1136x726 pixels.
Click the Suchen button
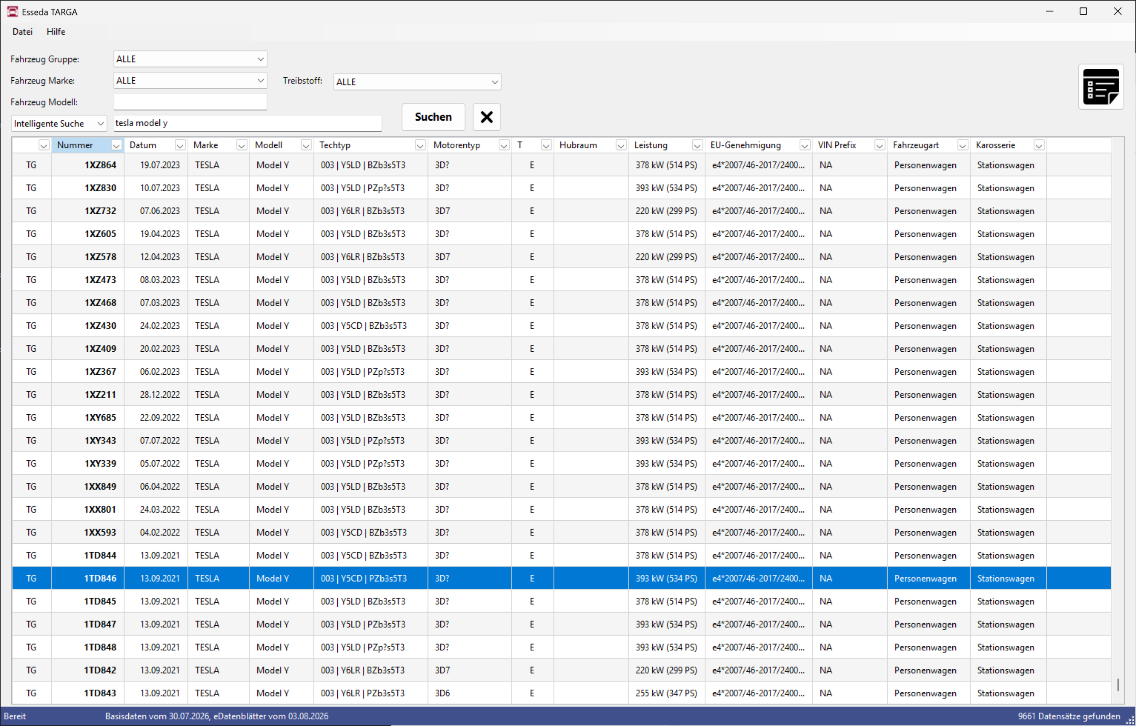coord(433,117)
